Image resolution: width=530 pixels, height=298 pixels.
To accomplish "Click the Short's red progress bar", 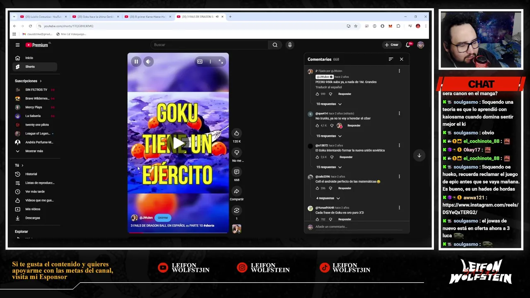I will coord(178,233).
